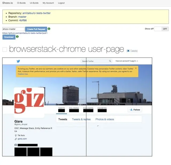Click the camera photos icon
This screenshot has width=171, height=165.
click(16, 145)
